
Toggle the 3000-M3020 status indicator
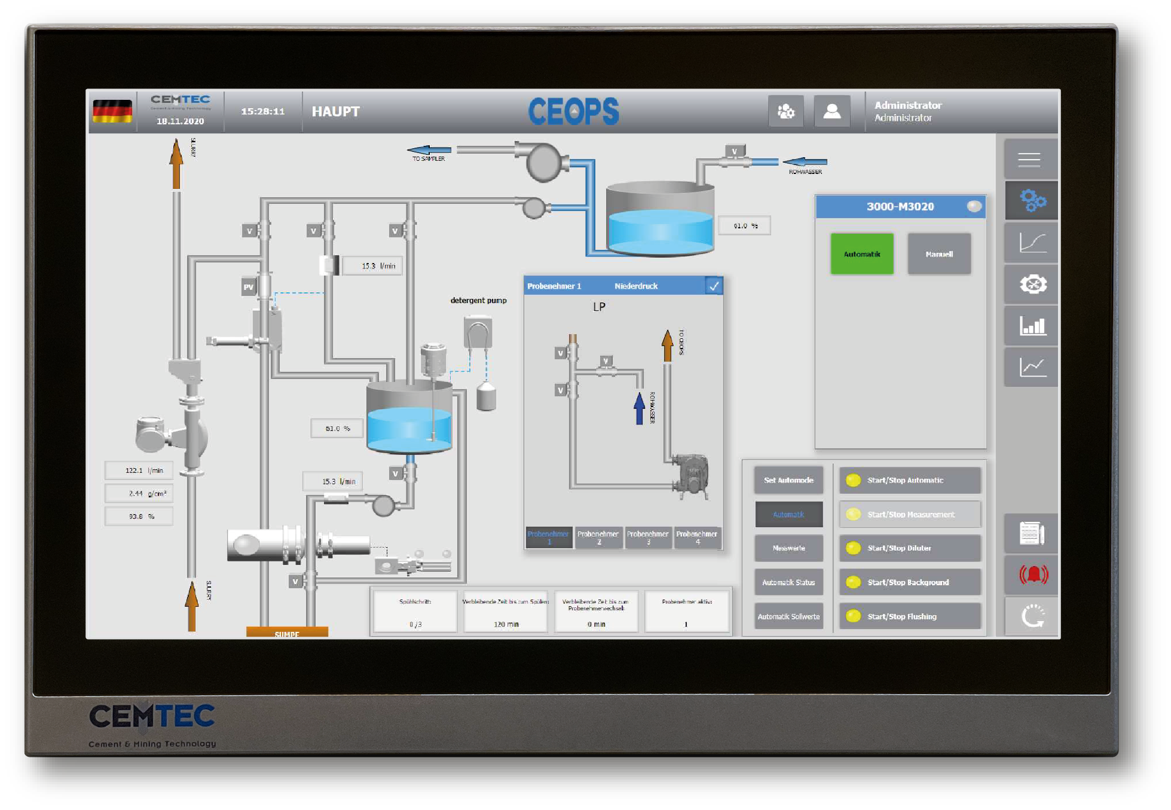click(x=974, y=206)
